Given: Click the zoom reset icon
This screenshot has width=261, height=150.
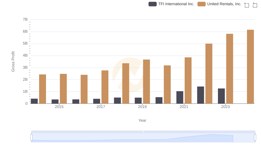Looking at the screenshot, I should (255, 5).
